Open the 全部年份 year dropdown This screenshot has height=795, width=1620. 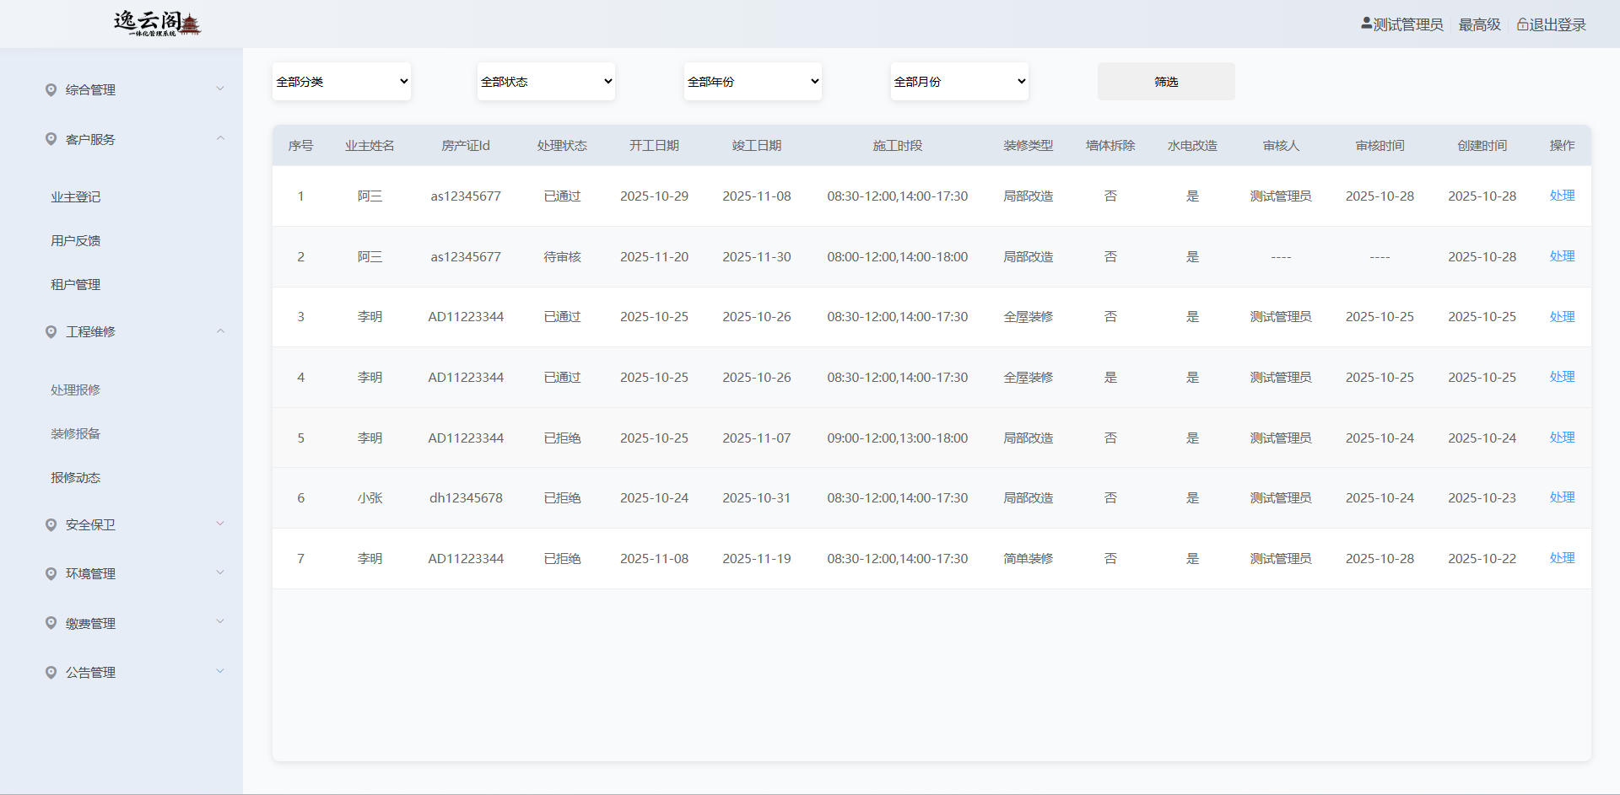pyautogui.click(x=753, y=82)
